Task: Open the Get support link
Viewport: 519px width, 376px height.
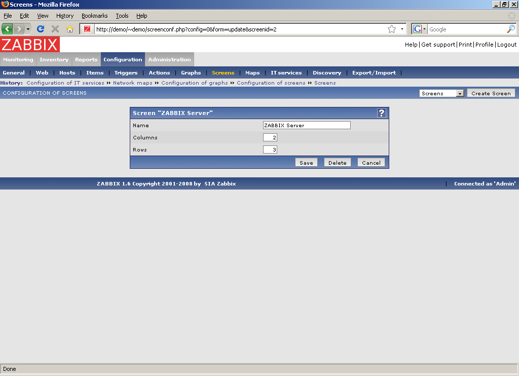Action: pos(438,45)
